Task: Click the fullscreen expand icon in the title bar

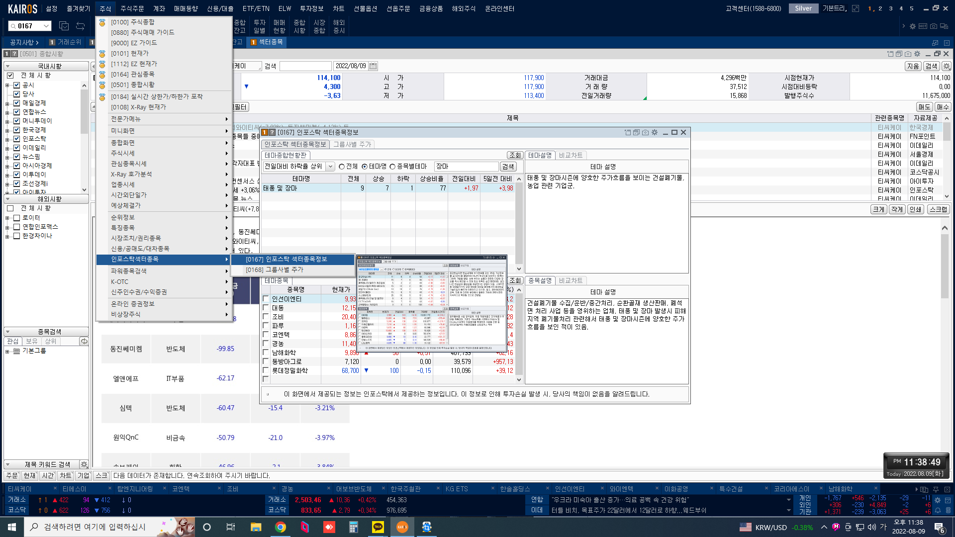Action: (855, 8)
